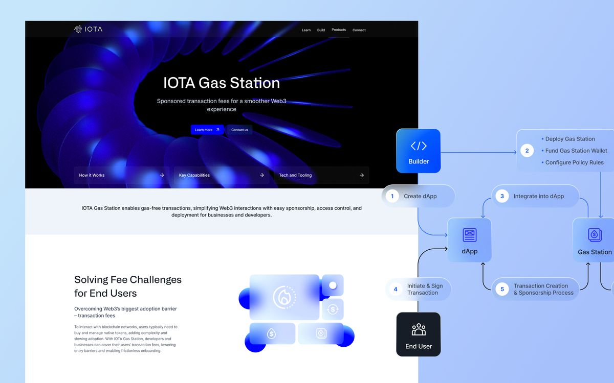Click the external arrow icon in Learn more

pyautogui.click(x=217, y=130)
